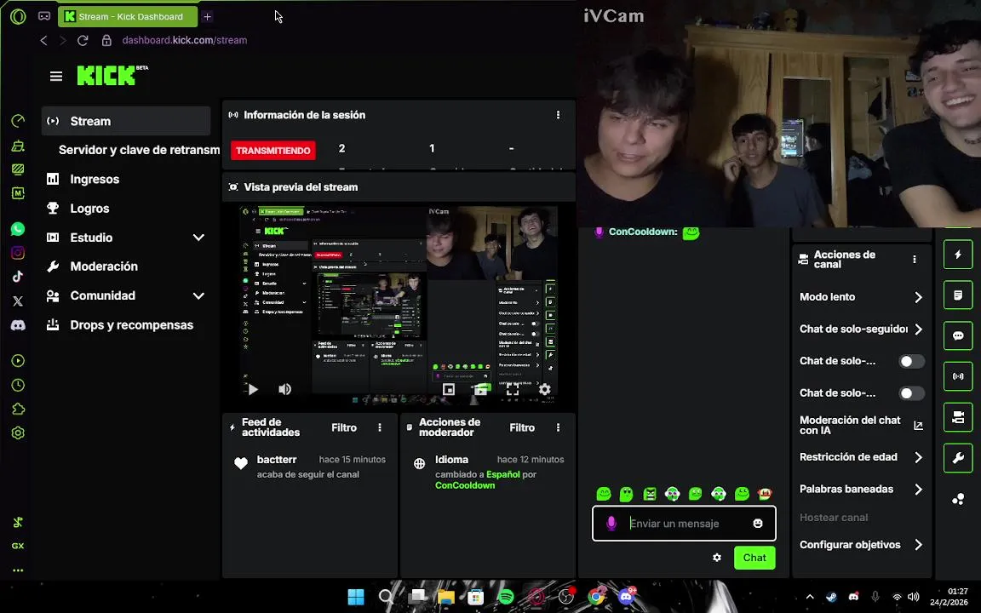Click the green Chat send button
Image resolution: width=981 pixels, height=613 pixels.
(754, 558)
